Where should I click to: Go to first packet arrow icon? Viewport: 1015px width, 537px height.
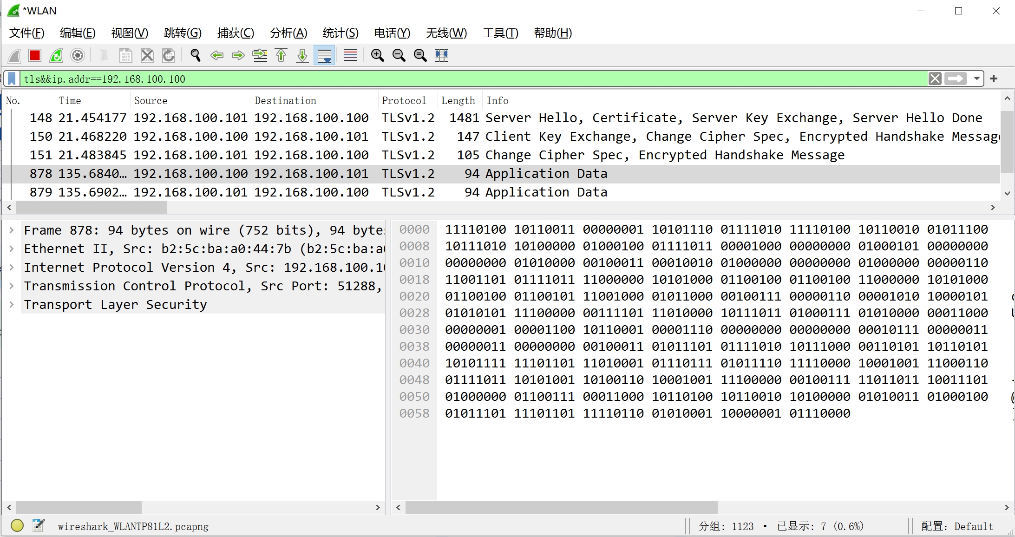pos(281,56)
